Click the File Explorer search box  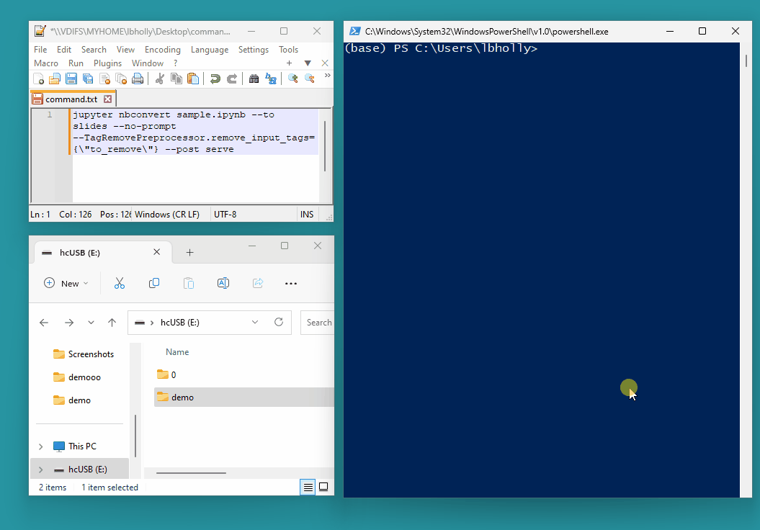click(x=318, y=323)
